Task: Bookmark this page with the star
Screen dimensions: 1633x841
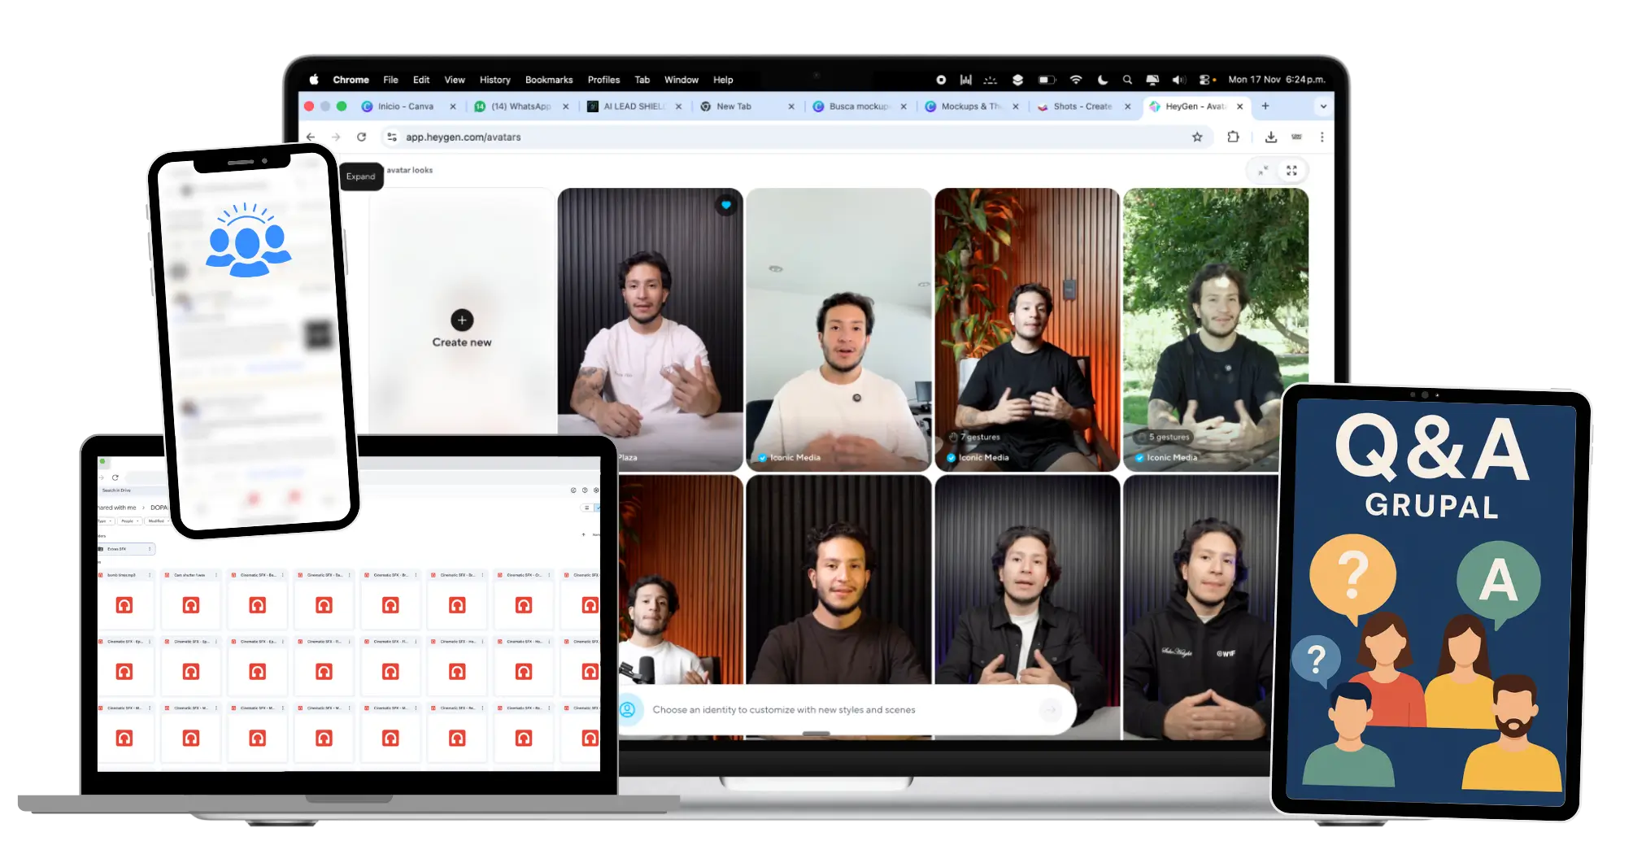Action: (x=1197, y=137)
